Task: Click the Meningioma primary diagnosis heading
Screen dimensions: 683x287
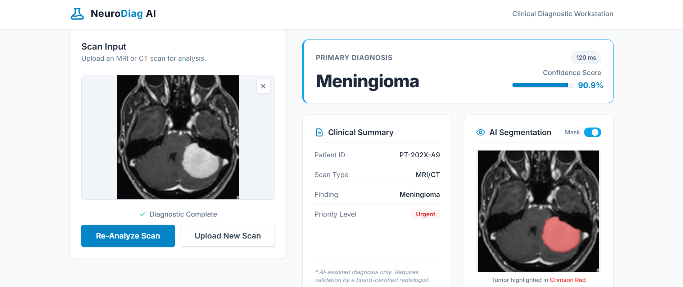Action: [367, 81]
